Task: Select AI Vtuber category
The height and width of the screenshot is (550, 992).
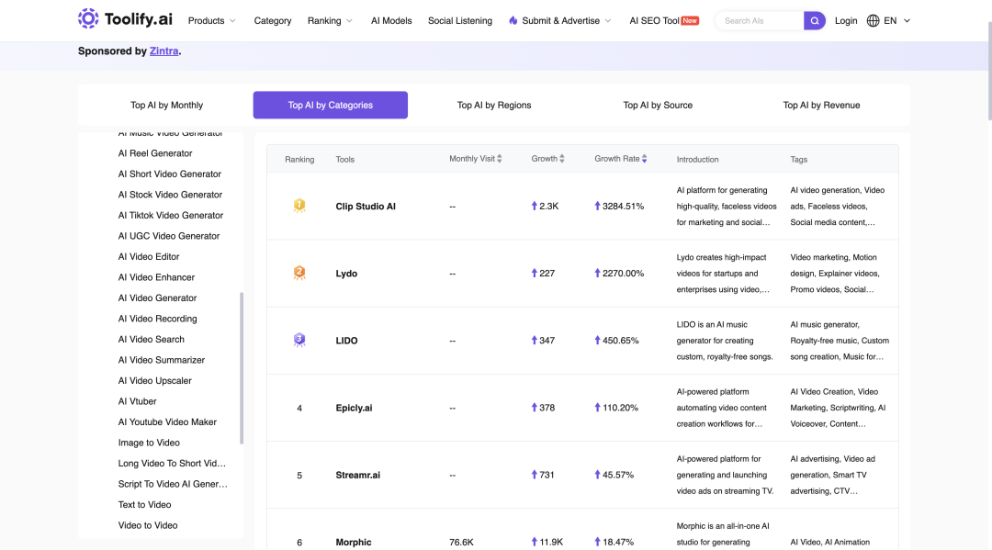Action: (137, 401)
